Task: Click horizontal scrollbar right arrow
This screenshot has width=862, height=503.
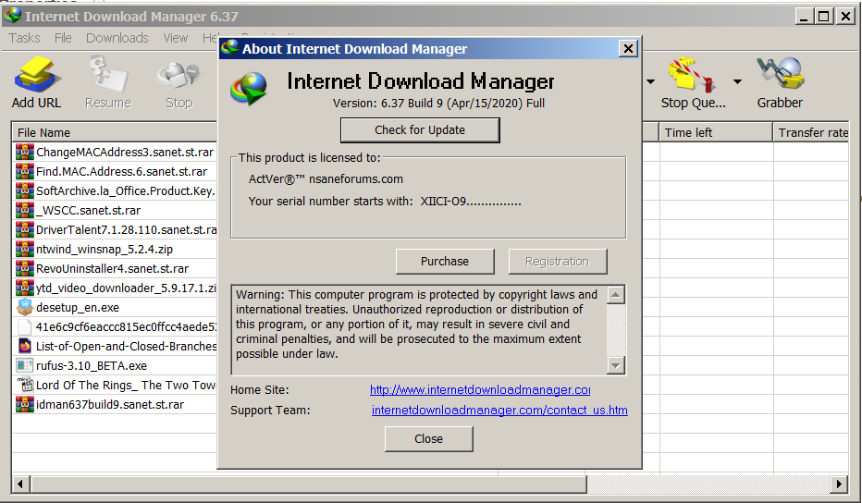Action: click(838, 485)
